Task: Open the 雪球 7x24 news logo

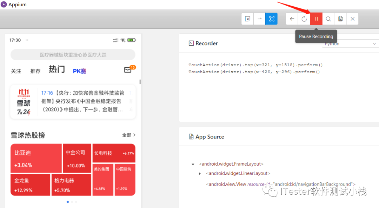Action: pyautogui.click(x=24, y=102)
